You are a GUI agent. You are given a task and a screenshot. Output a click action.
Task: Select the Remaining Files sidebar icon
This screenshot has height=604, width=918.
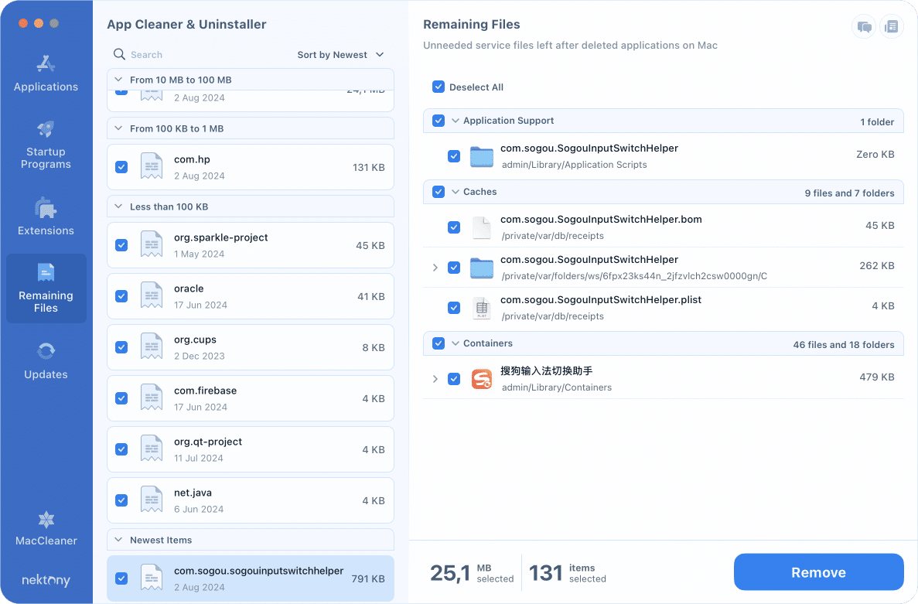click(x=46, y=288)
